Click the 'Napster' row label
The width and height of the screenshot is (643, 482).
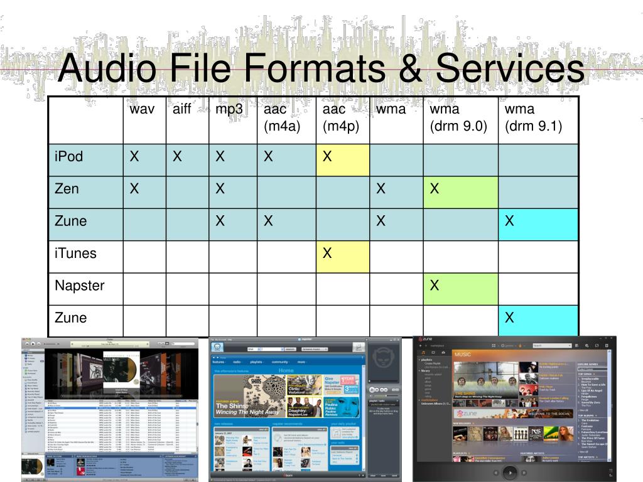pyautogui.click(x=80, y=286)
